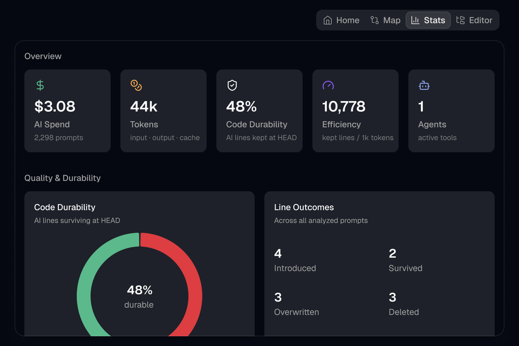Click the Stats bar chart icon

click(415, 20)
